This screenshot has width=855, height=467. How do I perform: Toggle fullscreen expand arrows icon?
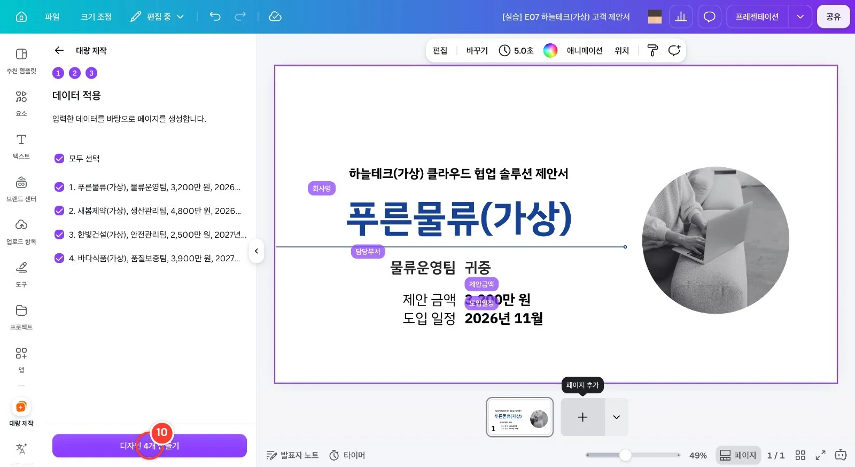point(820,455)
